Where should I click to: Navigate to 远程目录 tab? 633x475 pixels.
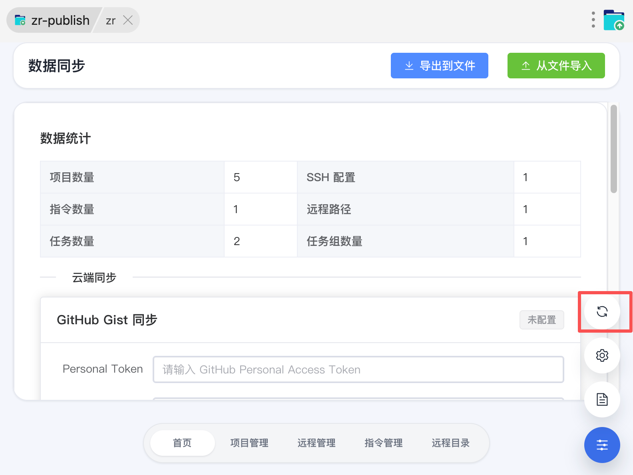[x=451, y=443]
